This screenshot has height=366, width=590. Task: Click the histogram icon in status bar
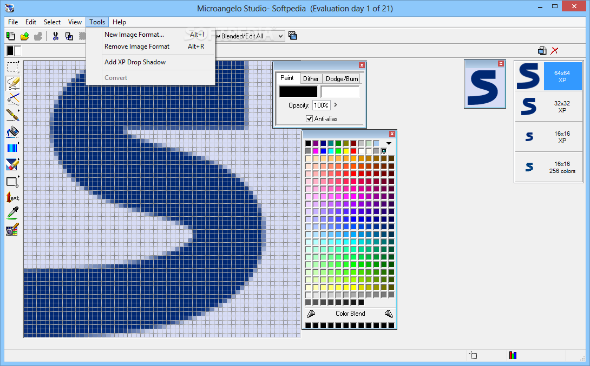point(513,355)
